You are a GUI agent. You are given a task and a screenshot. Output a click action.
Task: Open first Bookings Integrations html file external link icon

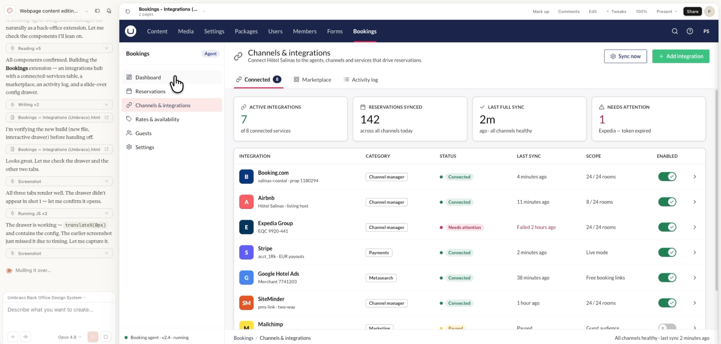pos(107,117)
